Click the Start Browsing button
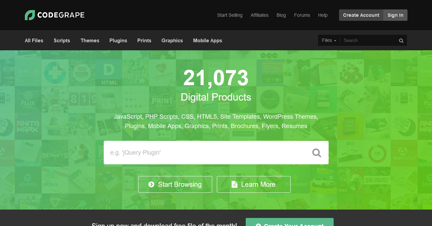The width and height of the screenshot is (432, 226). coord(175,184)
